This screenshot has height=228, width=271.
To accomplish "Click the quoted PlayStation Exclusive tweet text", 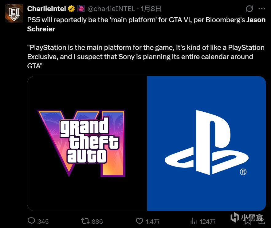I will 146,57.
